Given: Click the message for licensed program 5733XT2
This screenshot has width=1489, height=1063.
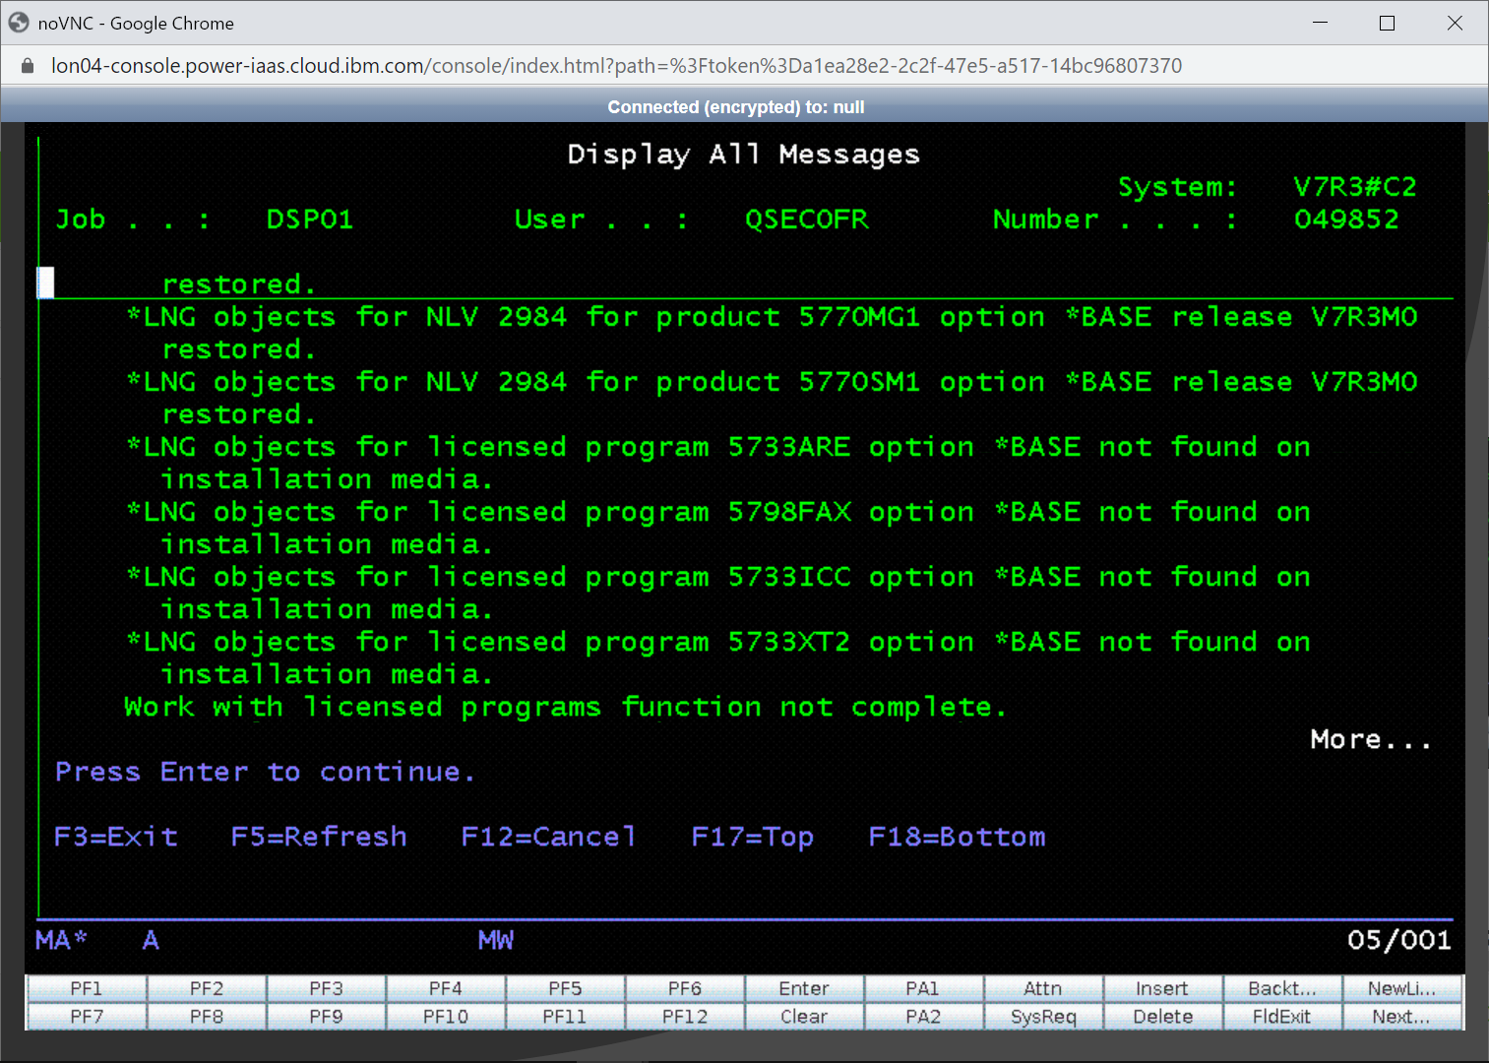Looking at the screenshot, I should 718,657.
